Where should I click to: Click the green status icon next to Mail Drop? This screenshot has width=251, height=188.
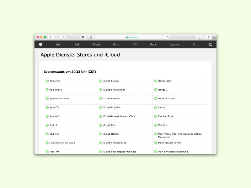[x=155, y=125]
